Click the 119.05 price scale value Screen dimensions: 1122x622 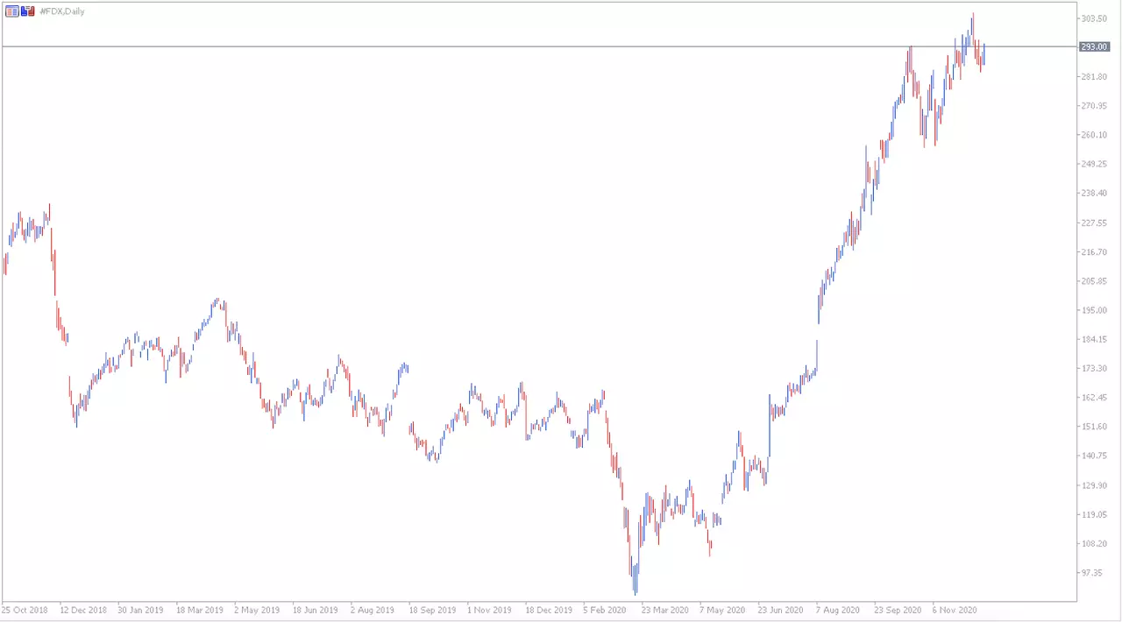1093,515
